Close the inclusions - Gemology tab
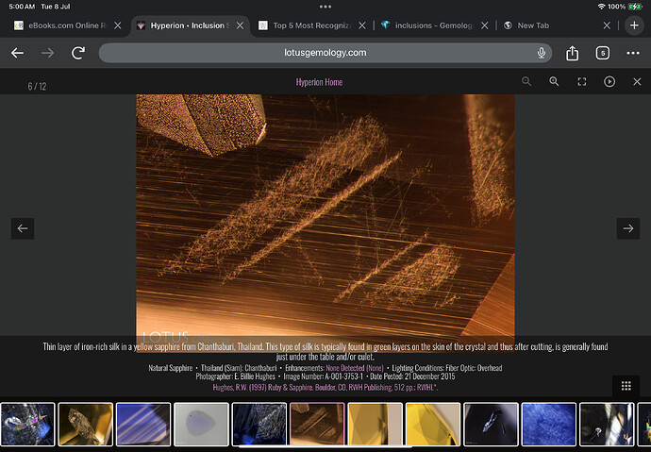651x452 pixels. (x=485, y=25)
